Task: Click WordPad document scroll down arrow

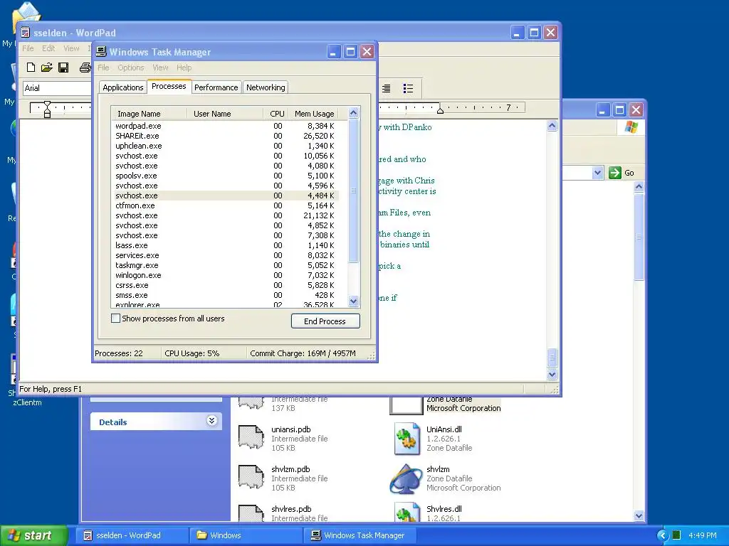Action: tap(552, 374)
